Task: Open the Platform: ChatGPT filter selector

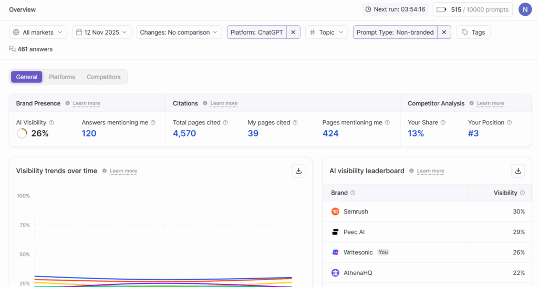Action: pyautogui.click(x=256, y=32)
